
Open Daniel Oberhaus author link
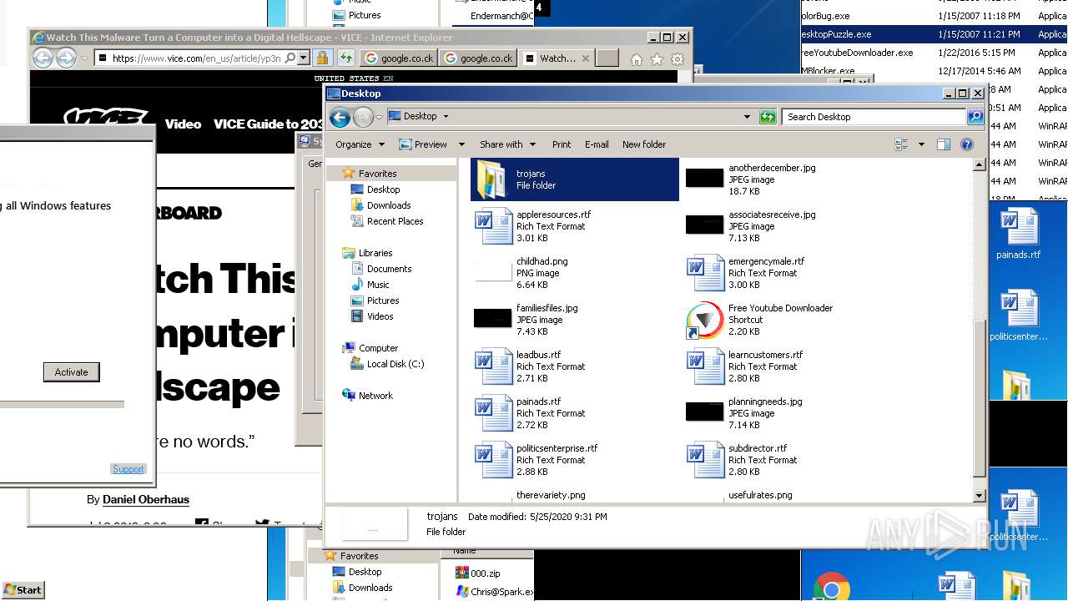point(146,500)
